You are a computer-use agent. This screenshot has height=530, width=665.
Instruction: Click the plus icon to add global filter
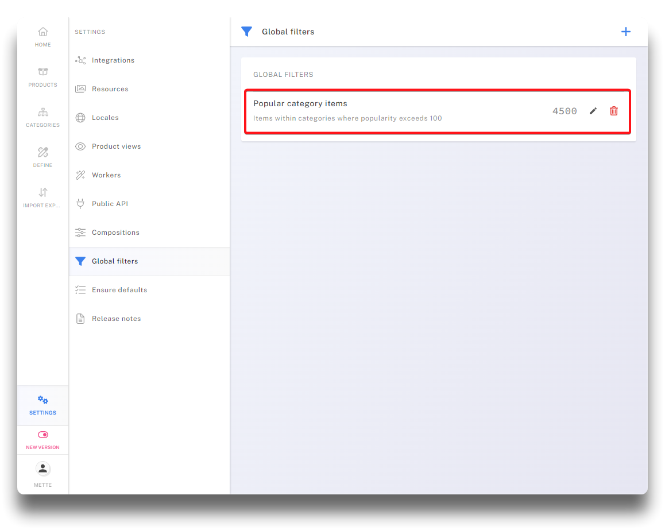(626, 32)
